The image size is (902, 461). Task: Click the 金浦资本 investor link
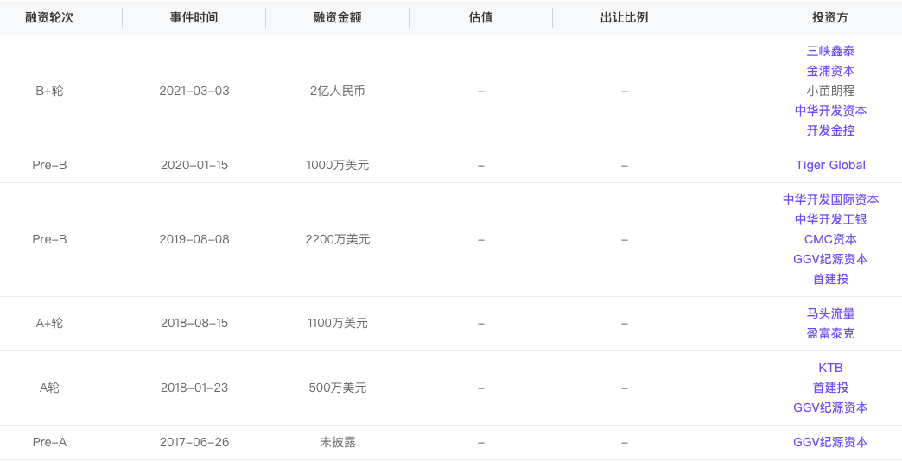coord(830,71)
